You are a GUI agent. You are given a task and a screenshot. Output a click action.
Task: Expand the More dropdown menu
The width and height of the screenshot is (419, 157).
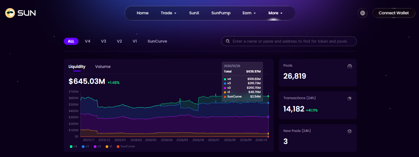click(275, 13)
